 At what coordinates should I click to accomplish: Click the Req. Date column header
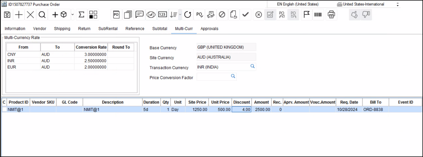(349, 102)
